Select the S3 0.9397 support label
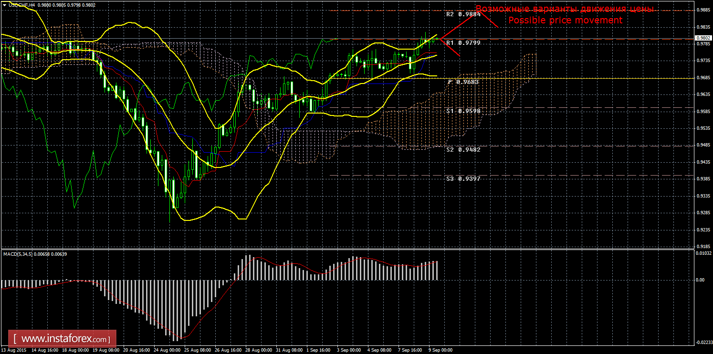This screenshot has height=354, width=713. pyautogui.click(x=463, y=179)
